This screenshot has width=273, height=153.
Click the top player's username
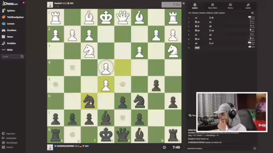point(58,3)
